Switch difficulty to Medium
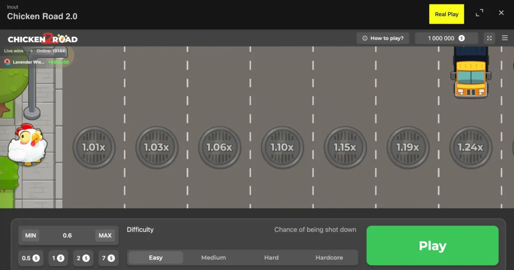Image resolution: width=514 pixels, height=270 pixels. (x=213, y=257)
